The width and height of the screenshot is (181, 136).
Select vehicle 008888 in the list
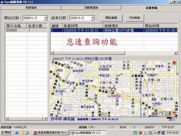[26, 30]
